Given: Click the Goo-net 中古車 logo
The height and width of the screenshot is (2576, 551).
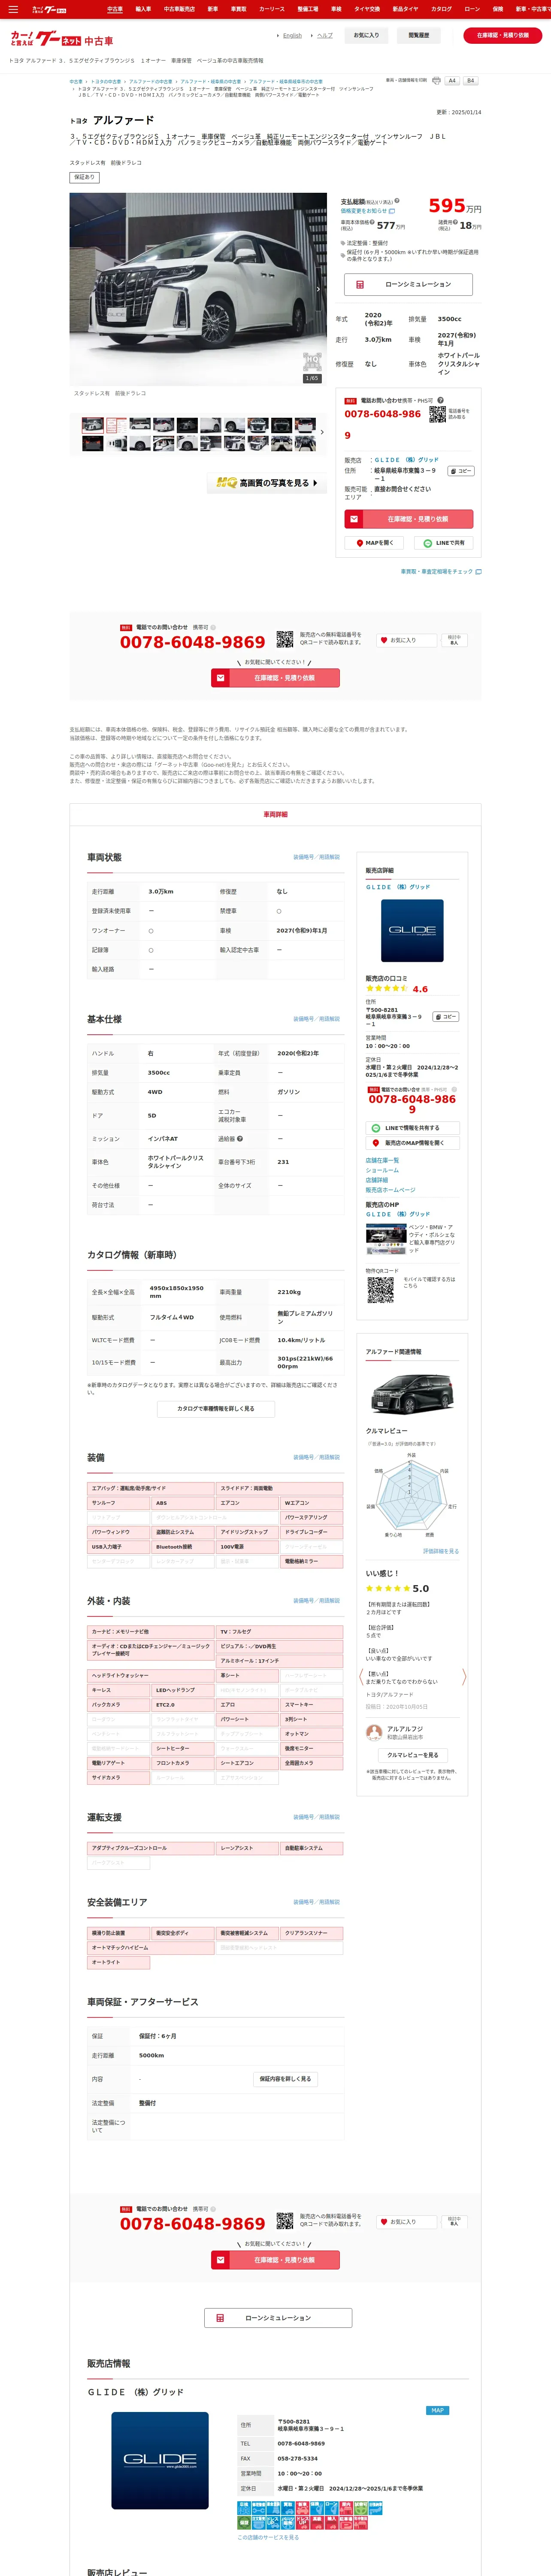Looking at the screenshot, I should (x=62, y=39).
